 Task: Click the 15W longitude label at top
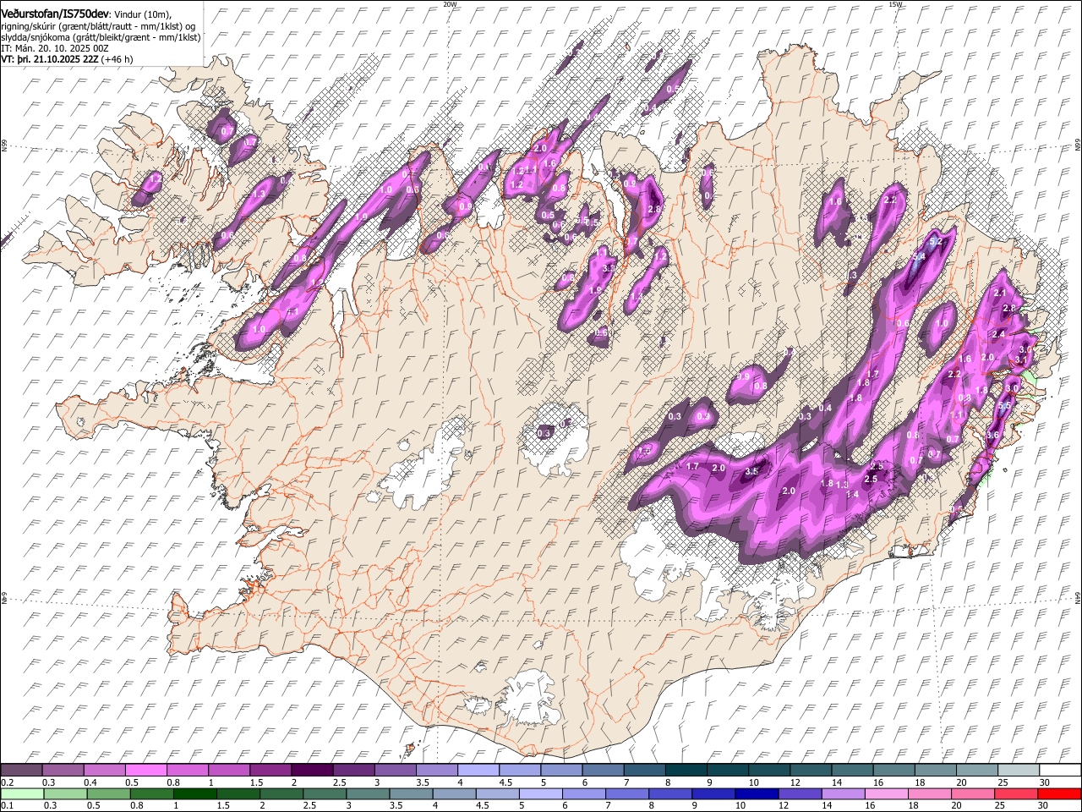pos(895,4)
